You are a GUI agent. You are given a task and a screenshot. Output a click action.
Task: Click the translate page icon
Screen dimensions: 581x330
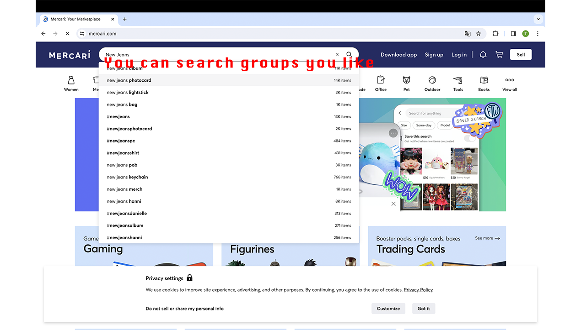click(x=467, y=33)
